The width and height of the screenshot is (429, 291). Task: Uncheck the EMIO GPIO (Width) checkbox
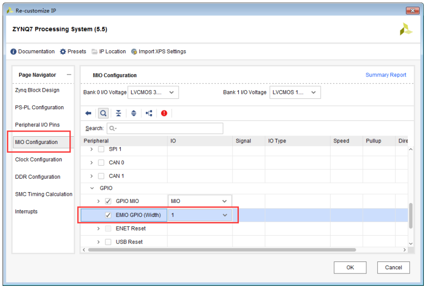point(108,215)
